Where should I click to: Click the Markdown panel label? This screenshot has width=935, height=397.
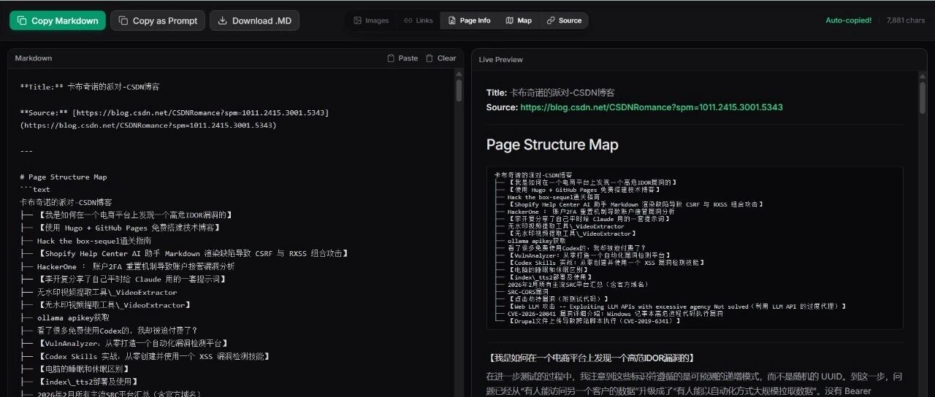[x=34, y=58]
